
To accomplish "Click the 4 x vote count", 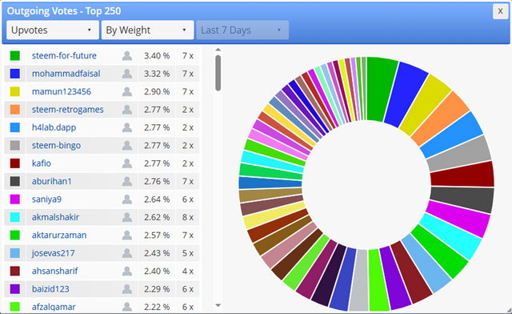I will pyautogui.click(x=188, y=272).
